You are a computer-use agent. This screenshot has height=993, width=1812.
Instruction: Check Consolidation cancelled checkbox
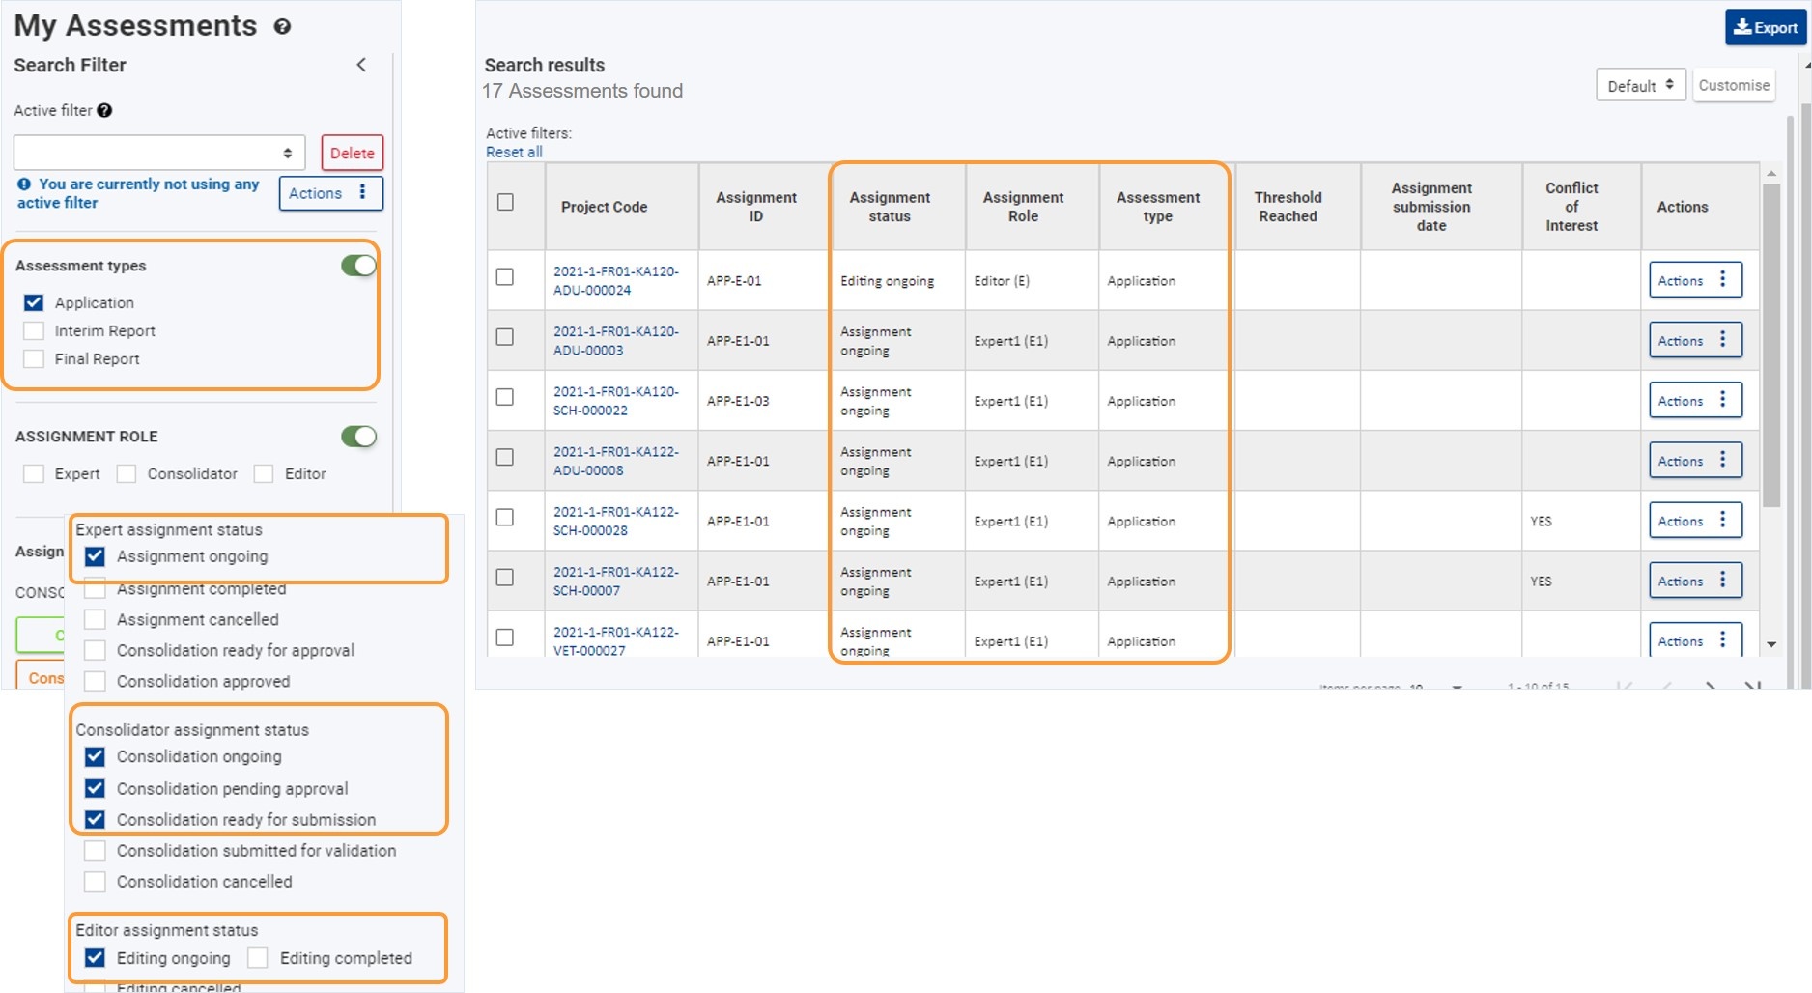(x=95, y=881)
